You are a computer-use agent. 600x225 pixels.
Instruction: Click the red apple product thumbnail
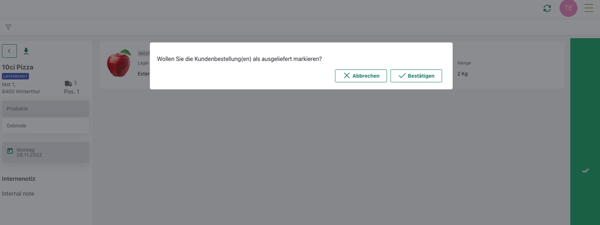click(x=119, y=63)
